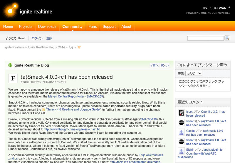Screen dimensions: 235x163
Task: Click the author avatar 'F' icon
Action: click(x=13, y=78)
